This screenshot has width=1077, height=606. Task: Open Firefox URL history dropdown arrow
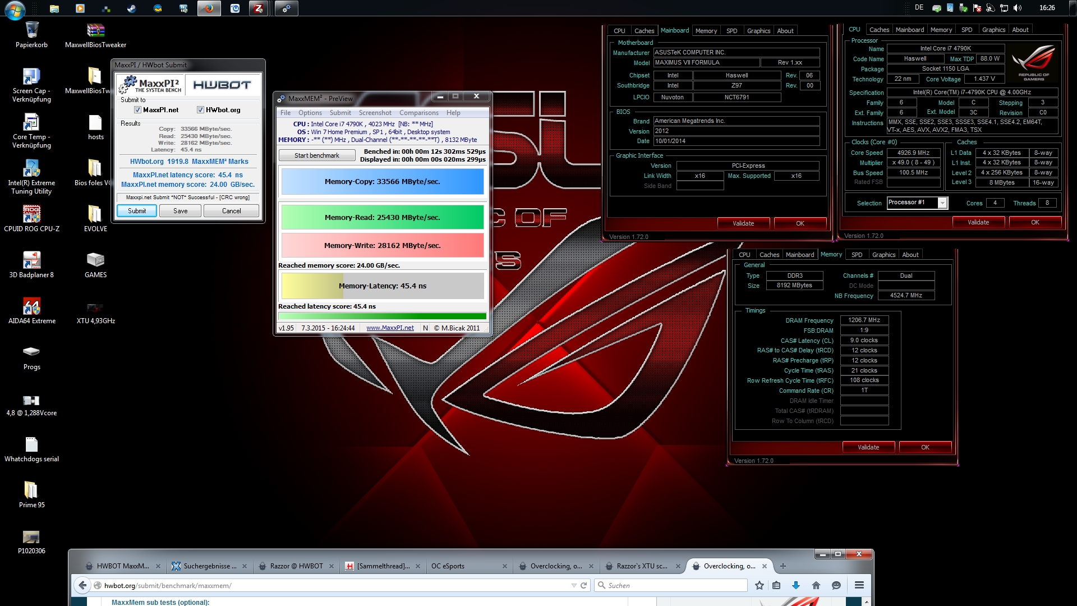(x=574, y=585)
